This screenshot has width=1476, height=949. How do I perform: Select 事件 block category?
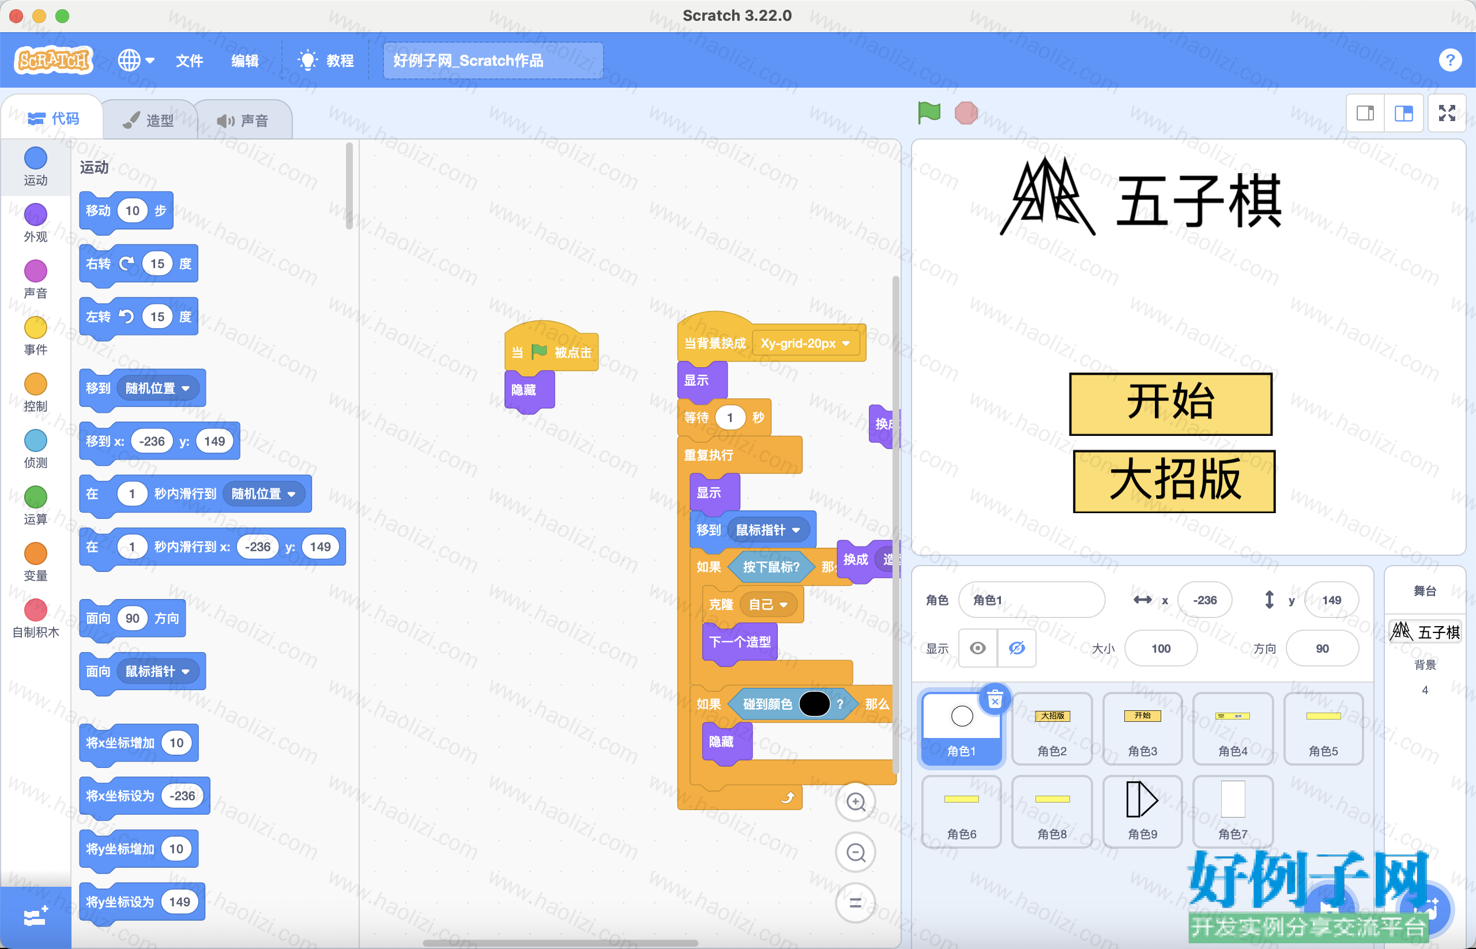click(36, 337)
